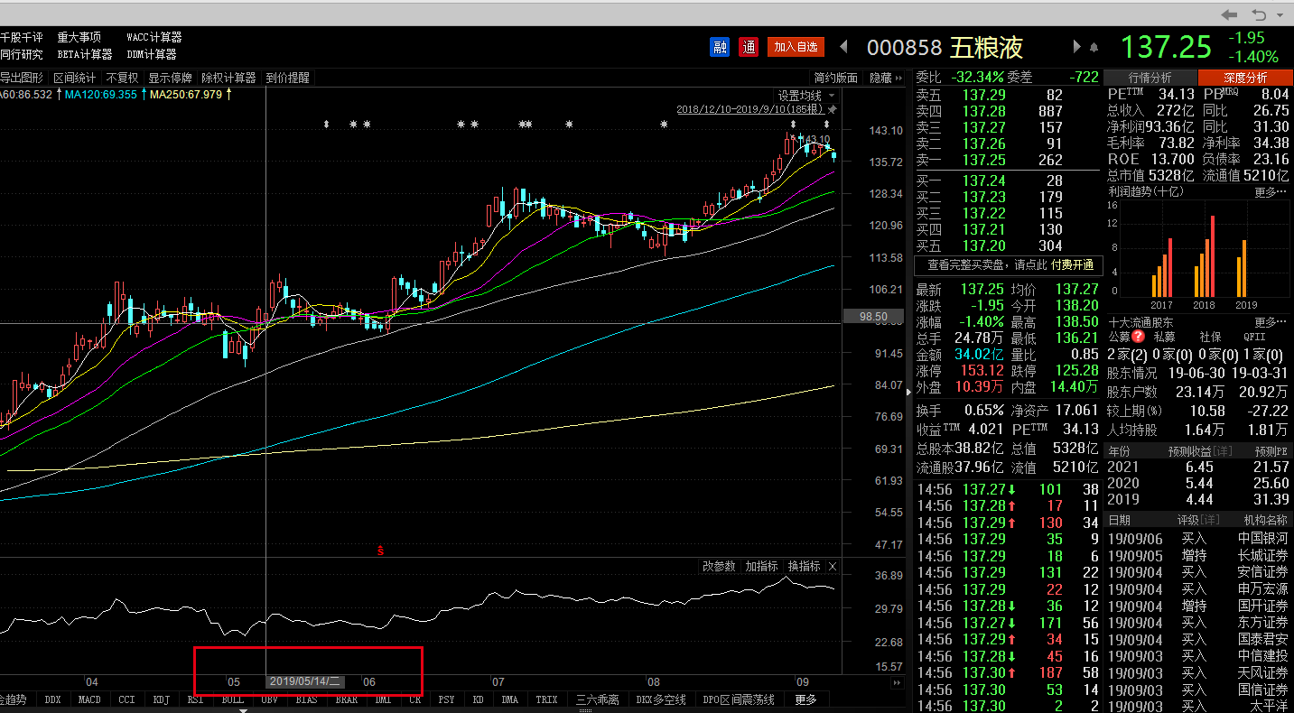The image size is (1294, 713).
Task: Click the red question mark beside 公募
Action: point(1138,337)
